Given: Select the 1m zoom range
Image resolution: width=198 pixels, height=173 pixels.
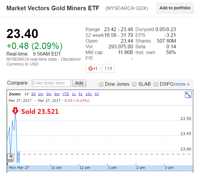Looking at the screenshot, I should click(x=41, y=94).
